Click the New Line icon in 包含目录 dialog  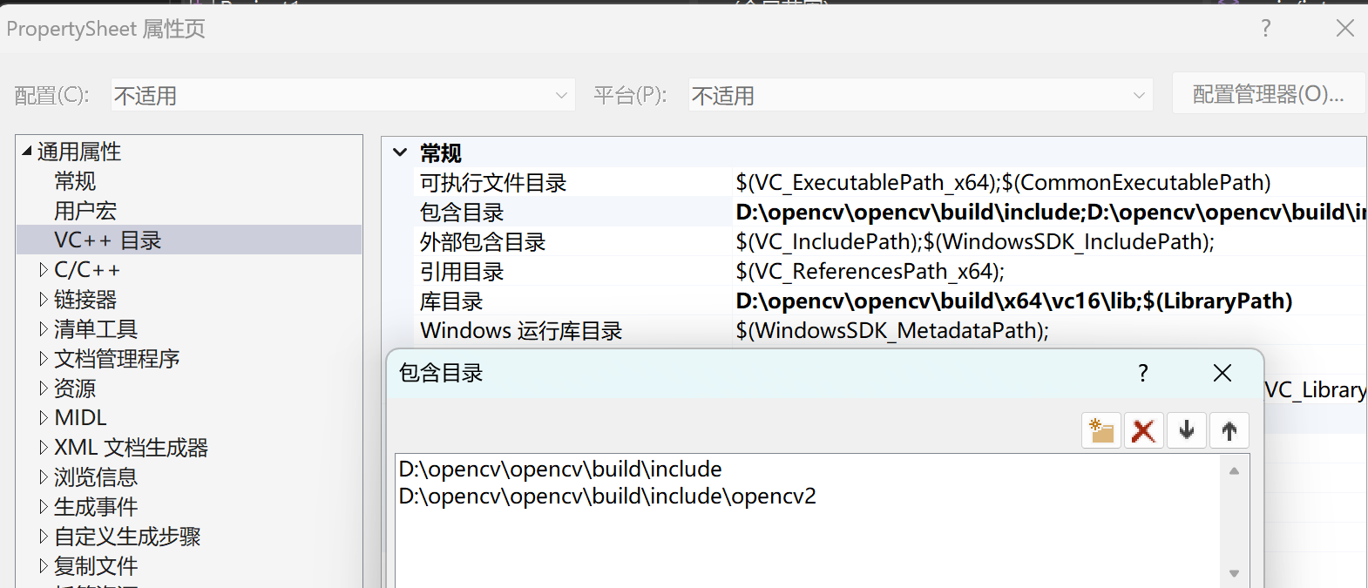(1100, 429)
